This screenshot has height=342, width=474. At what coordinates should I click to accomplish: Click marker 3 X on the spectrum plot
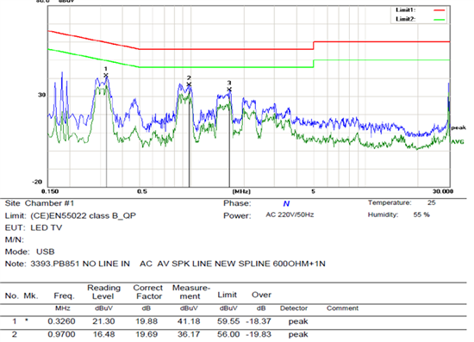[229, 89]
